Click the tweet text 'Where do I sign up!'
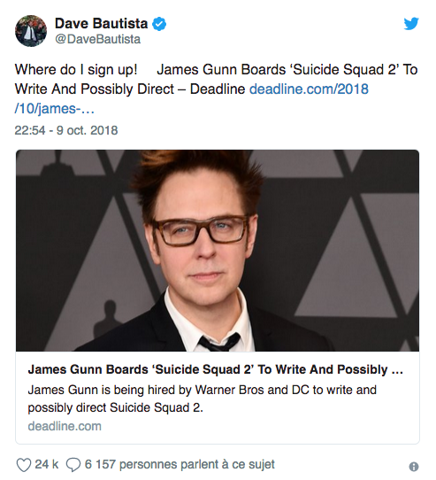Image resolution: width=436 pixels, height=480 pixels. tap(76, 70)
